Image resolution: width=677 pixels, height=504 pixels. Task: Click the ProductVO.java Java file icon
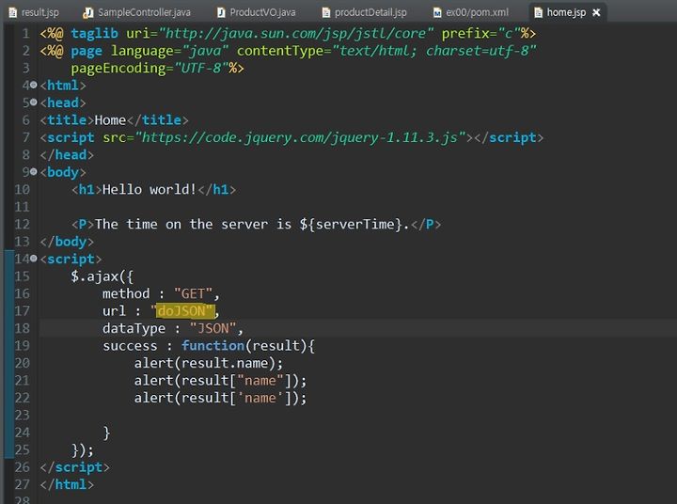click(221, 12)
